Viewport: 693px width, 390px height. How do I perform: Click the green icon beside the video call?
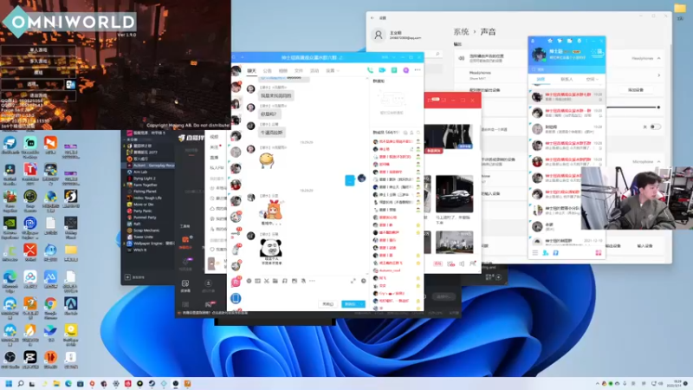point(394,70)
